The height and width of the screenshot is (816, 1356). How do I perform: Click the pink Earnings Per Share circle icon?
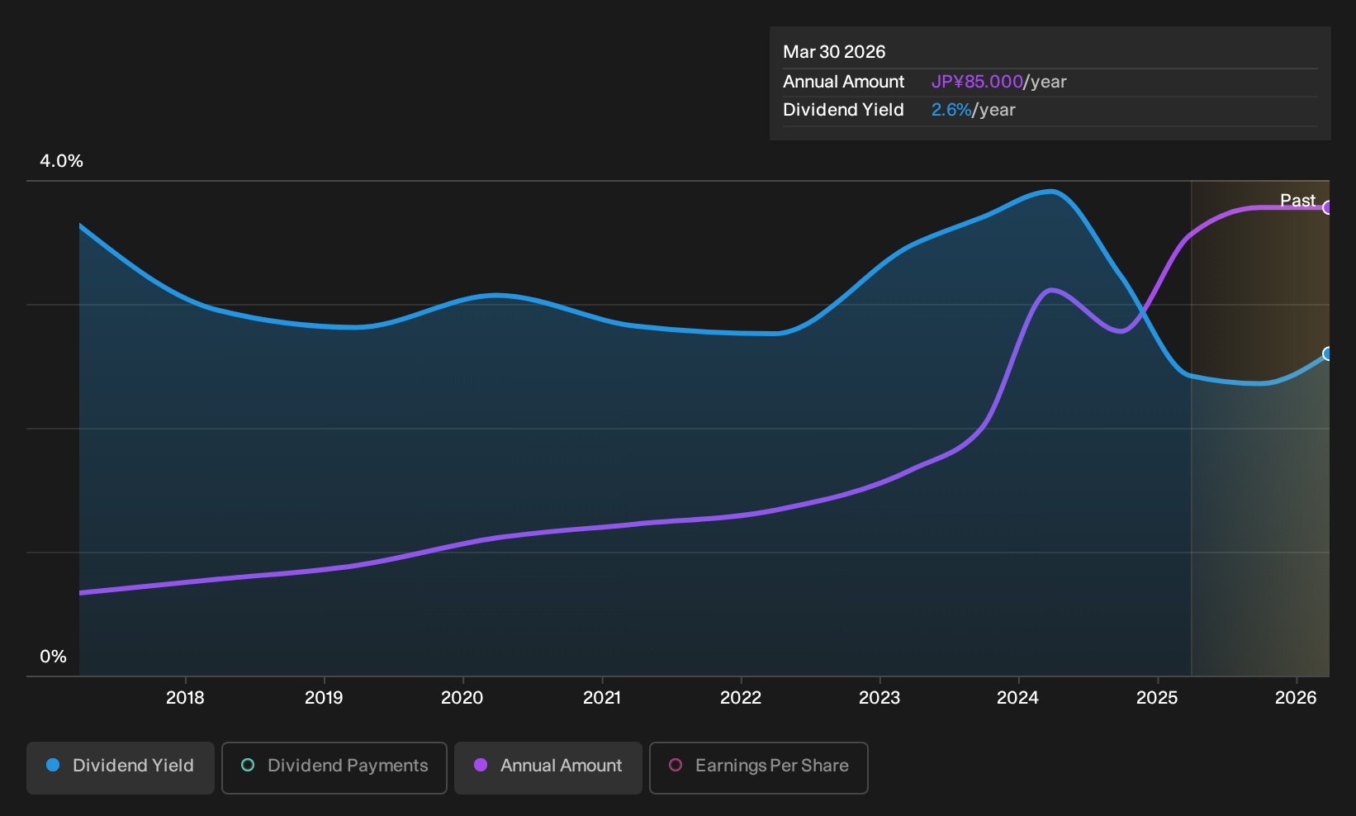(676, 765)
